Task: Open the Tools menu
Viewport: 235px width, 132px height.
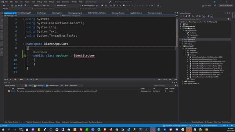Action: (58, 2)
